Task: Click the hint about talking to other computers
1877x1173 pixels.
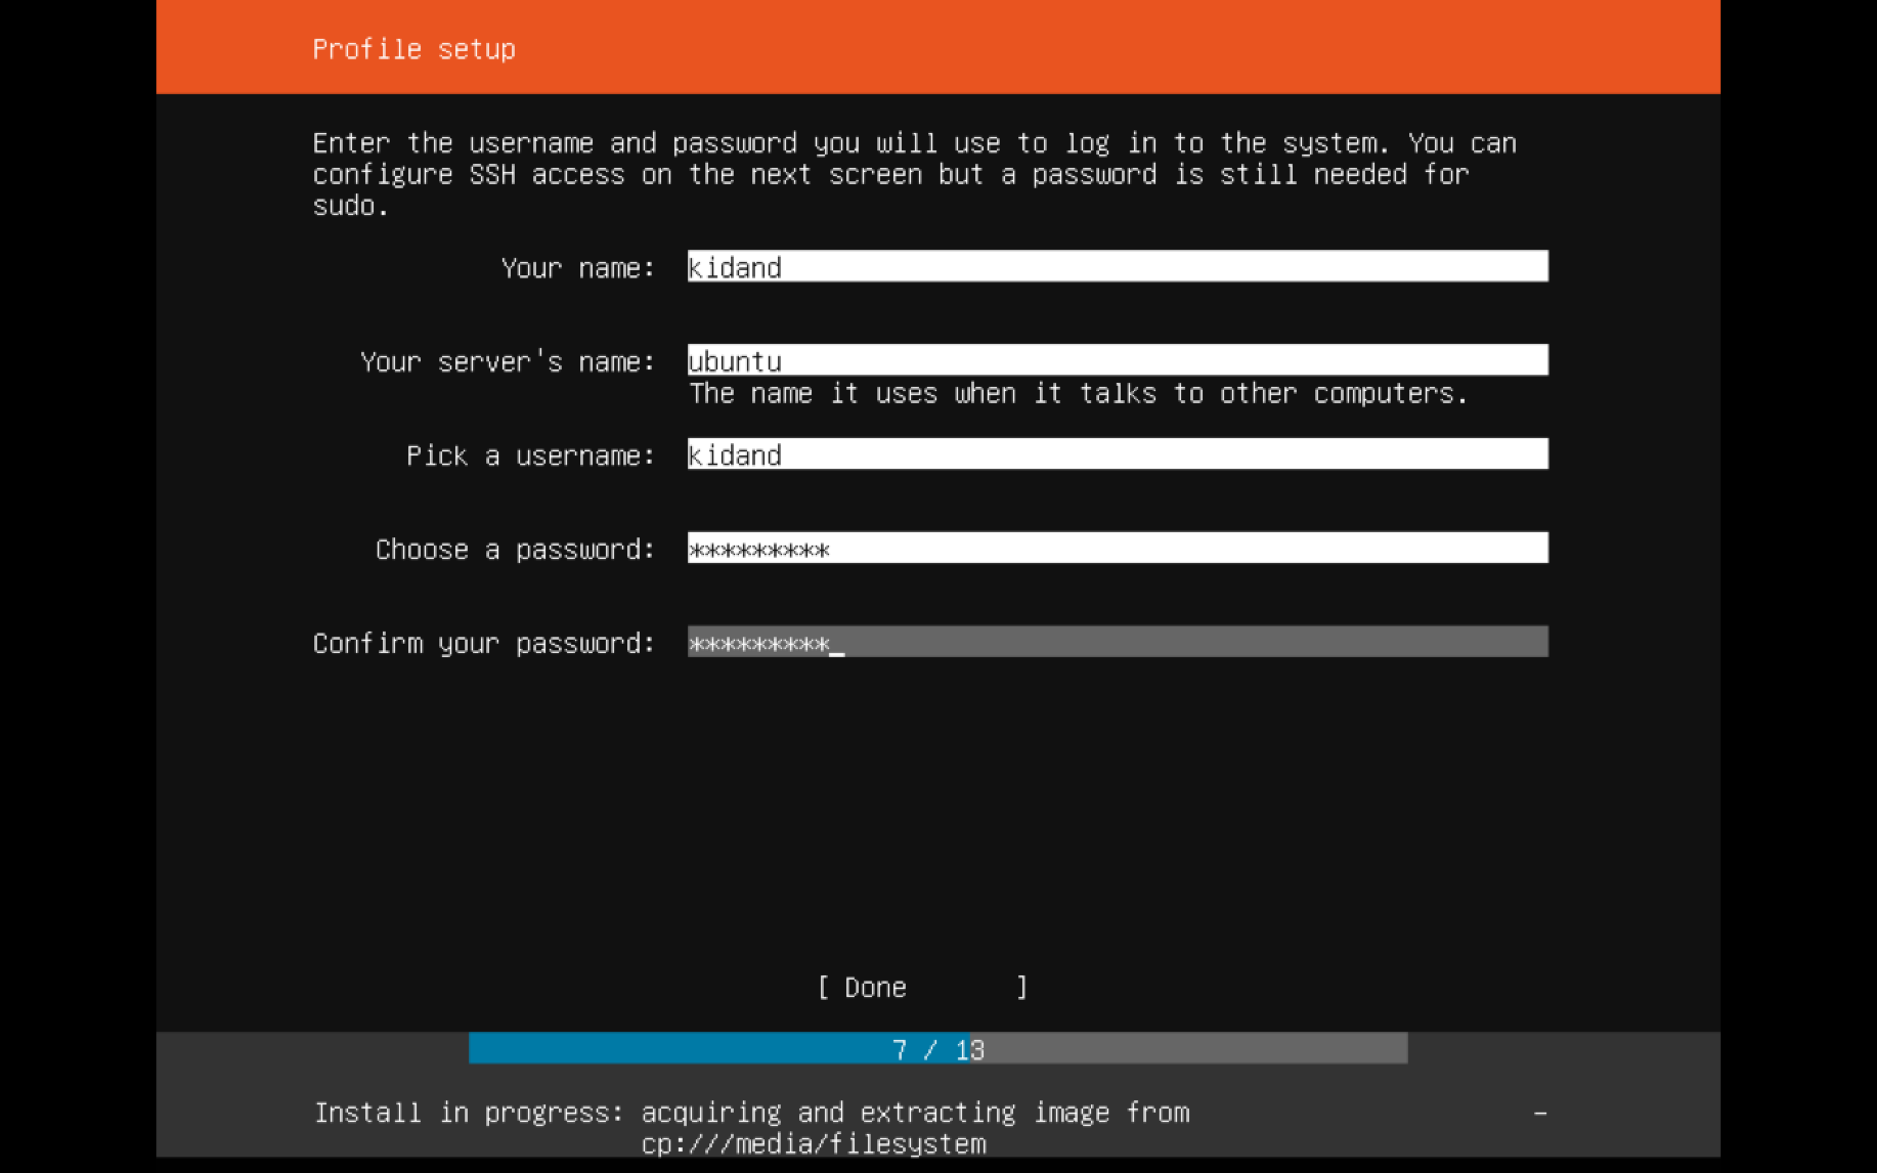Action: (x=1078, y=394)
